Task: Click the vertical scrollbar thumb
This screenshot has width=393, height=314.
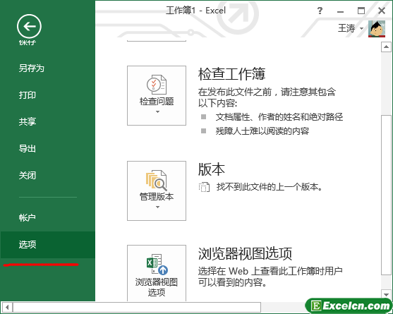Action: tap(386, 195)
